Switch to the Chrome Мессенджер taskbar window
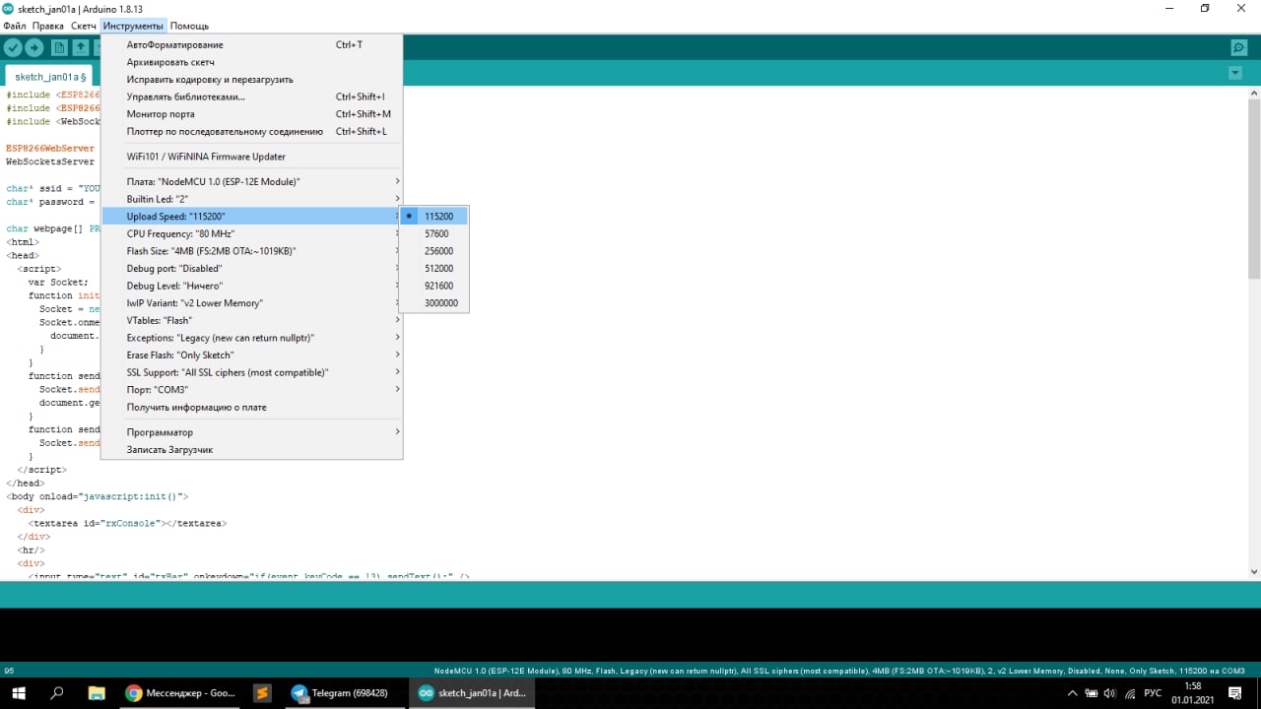The image size is (1261, 709). click(x=180, y=693)
